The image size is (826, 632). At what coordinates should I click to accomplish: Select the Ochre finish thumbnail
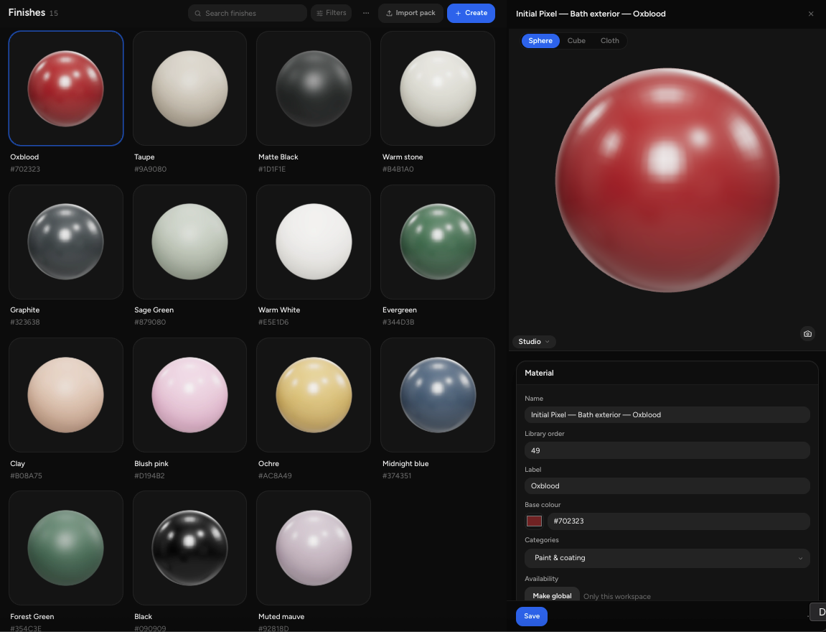tap(314, 395)
